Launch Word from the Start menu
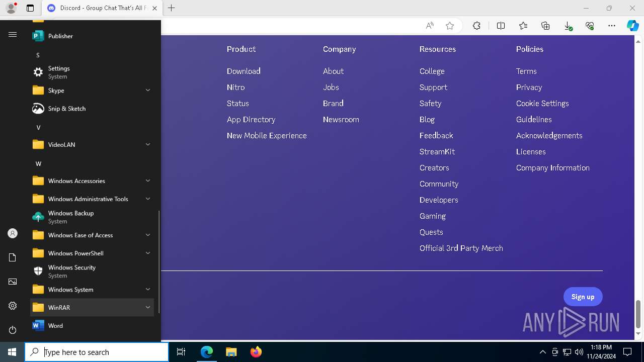The image size is (644, 362). pyautogui.click(x=92, y=326)
